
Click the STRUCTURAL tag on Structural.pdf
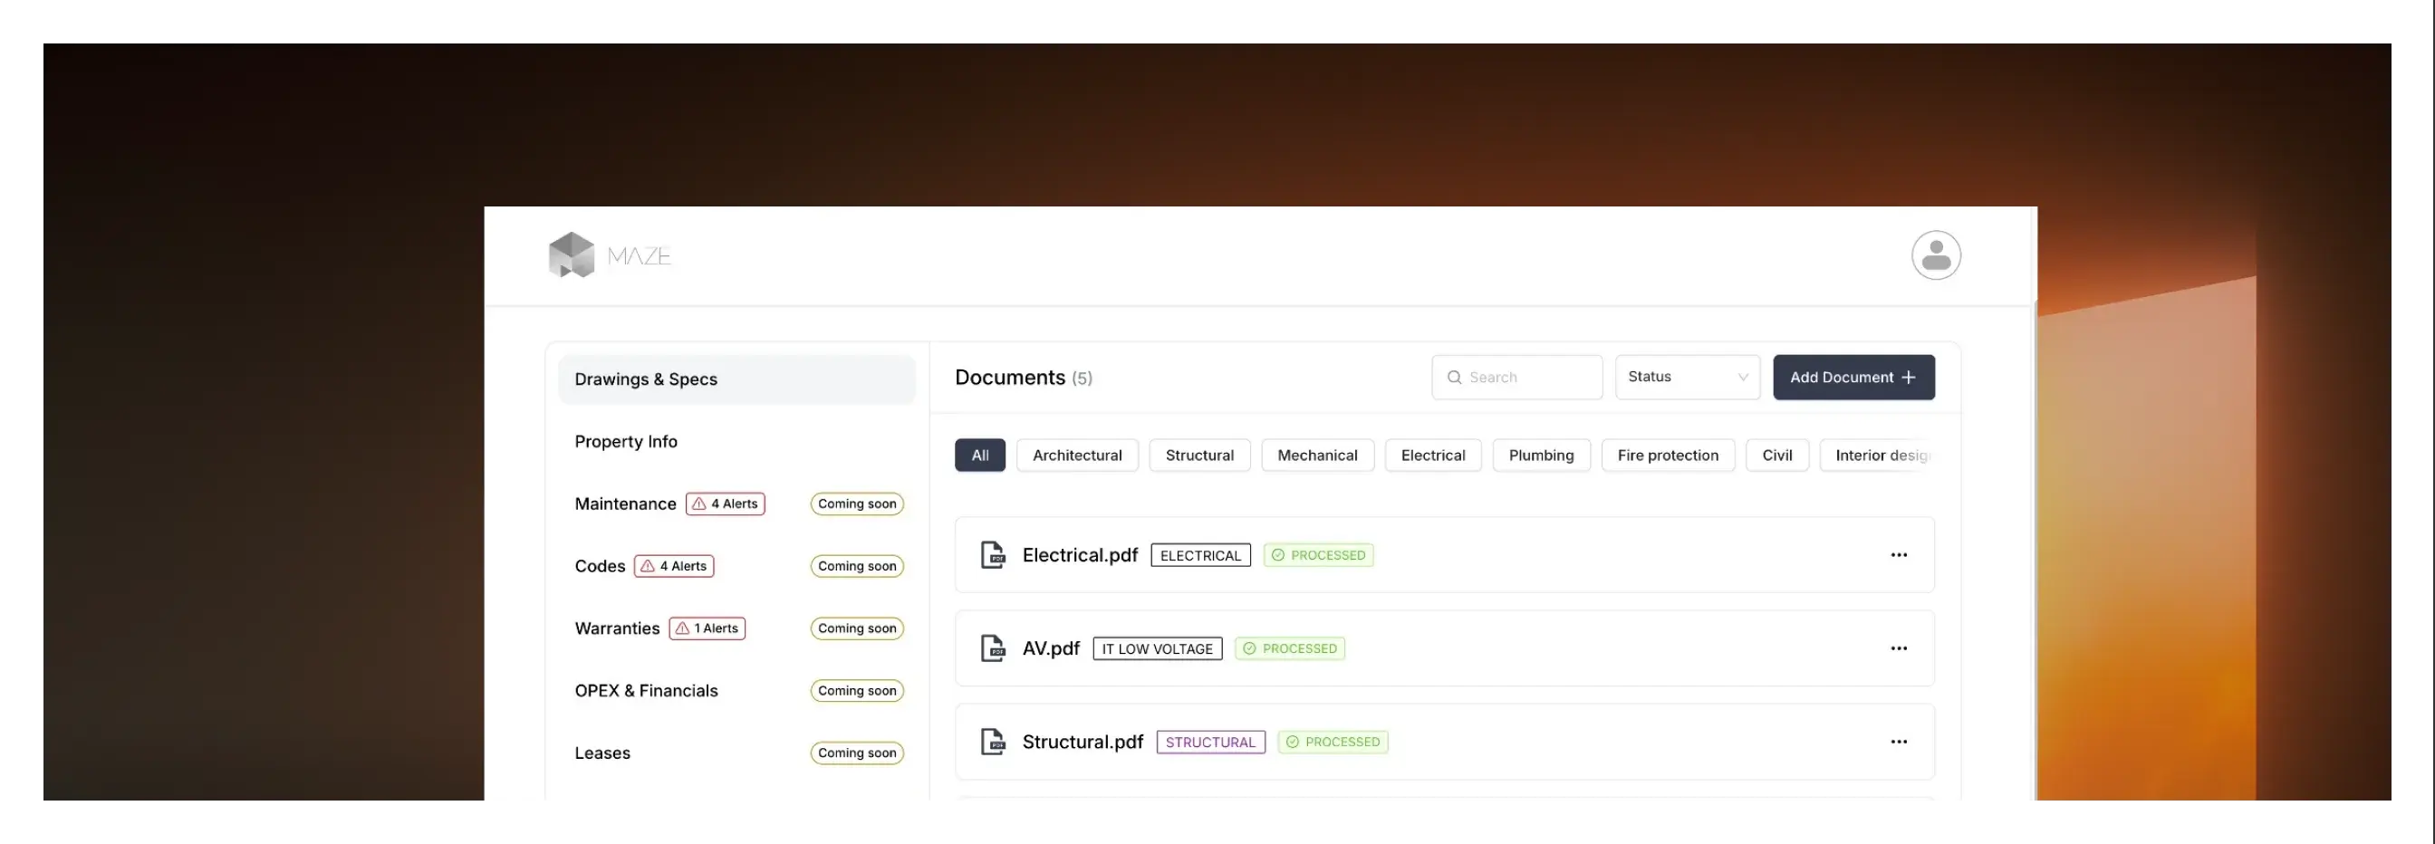pyautogui.click(x=1210, y=742)
